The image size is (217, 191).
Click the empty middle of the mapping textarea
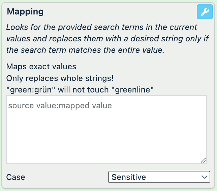tap(106, 135)
